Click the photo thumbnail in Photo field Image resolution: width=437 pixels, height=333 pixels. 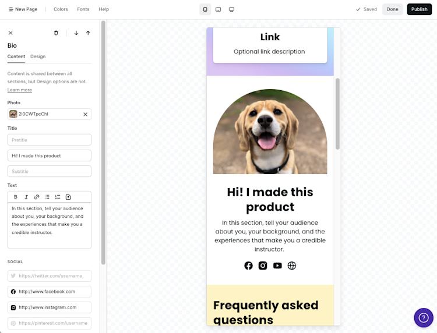tap(13, 114)
